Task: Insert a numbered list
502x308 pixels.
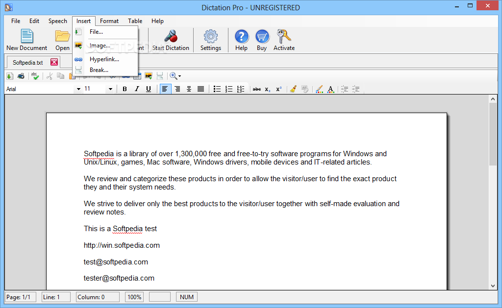Action: (x=229, y=89)
